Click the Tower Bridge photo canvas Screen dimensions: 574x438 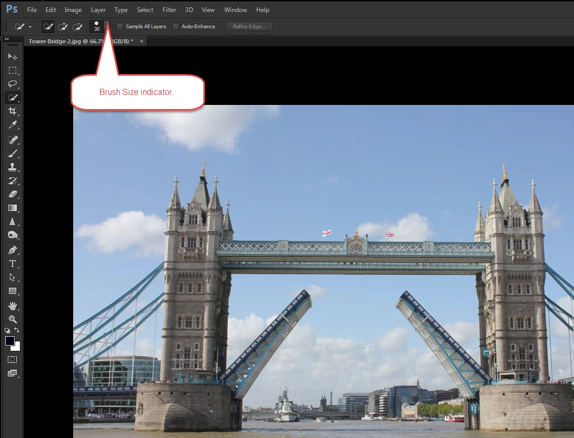(324, 271)
